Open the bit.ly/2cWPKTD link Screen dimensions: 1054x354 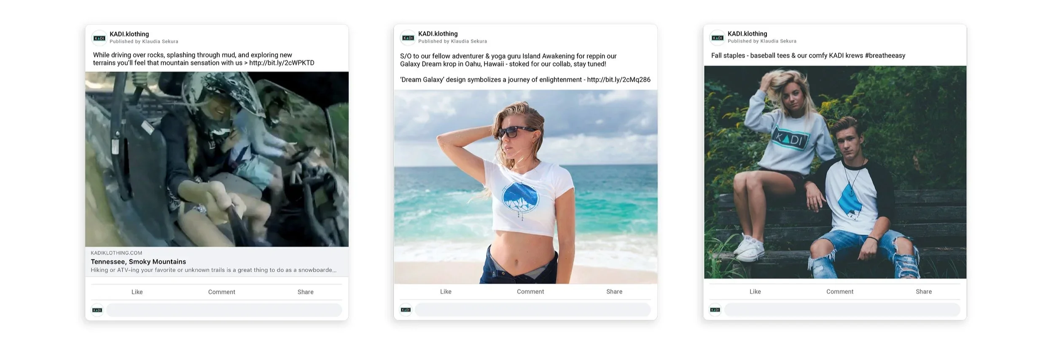tap(282, 63)
